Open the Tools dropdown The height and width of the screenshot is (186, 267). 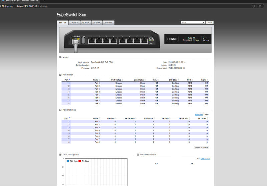(193, 22)
